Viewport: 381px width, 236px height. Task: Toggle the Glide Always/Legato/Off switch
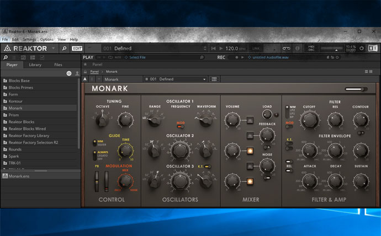pyautogui.click(x=94, y=155)
